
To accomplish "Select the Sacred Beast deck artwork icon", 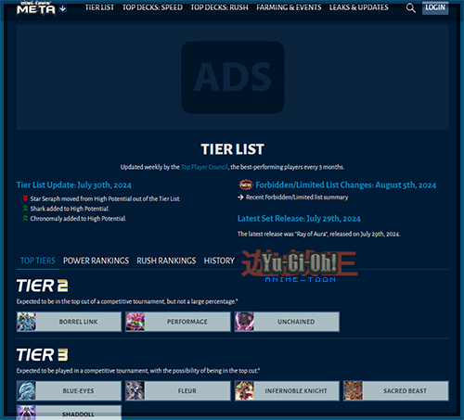I will (354, 390).
